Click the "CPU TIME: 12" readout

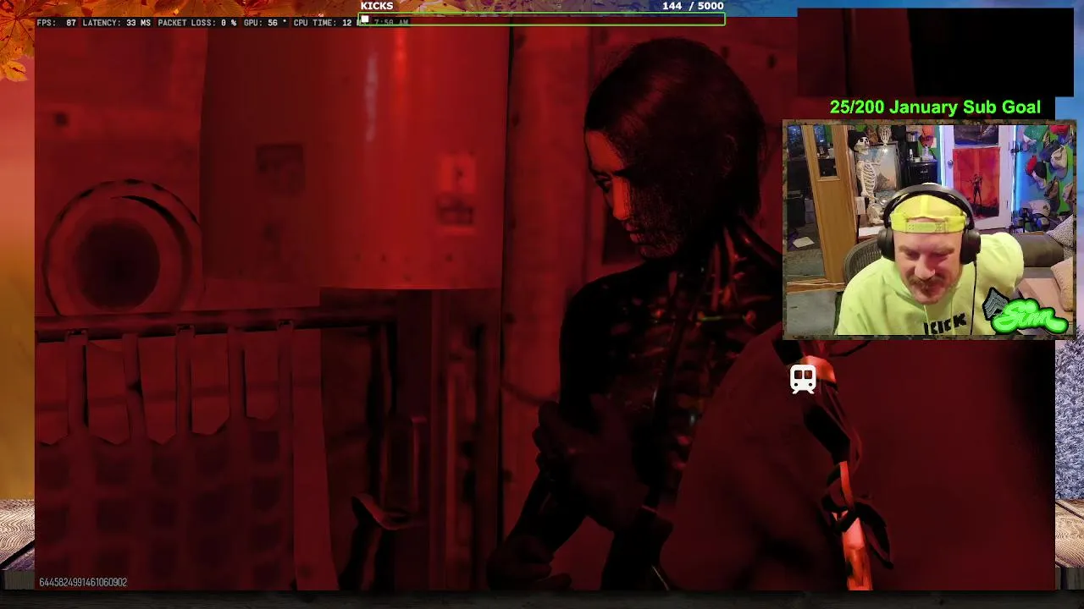pos(323,23)
